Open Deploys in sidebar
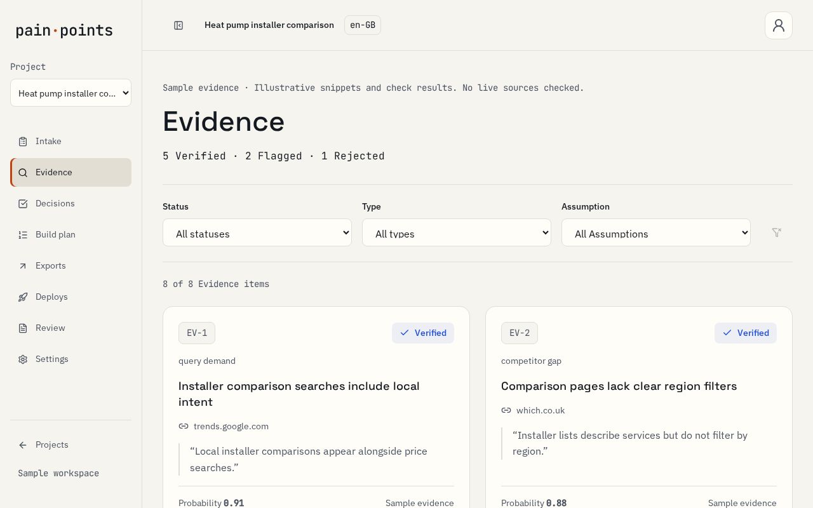 click(71, 297)
